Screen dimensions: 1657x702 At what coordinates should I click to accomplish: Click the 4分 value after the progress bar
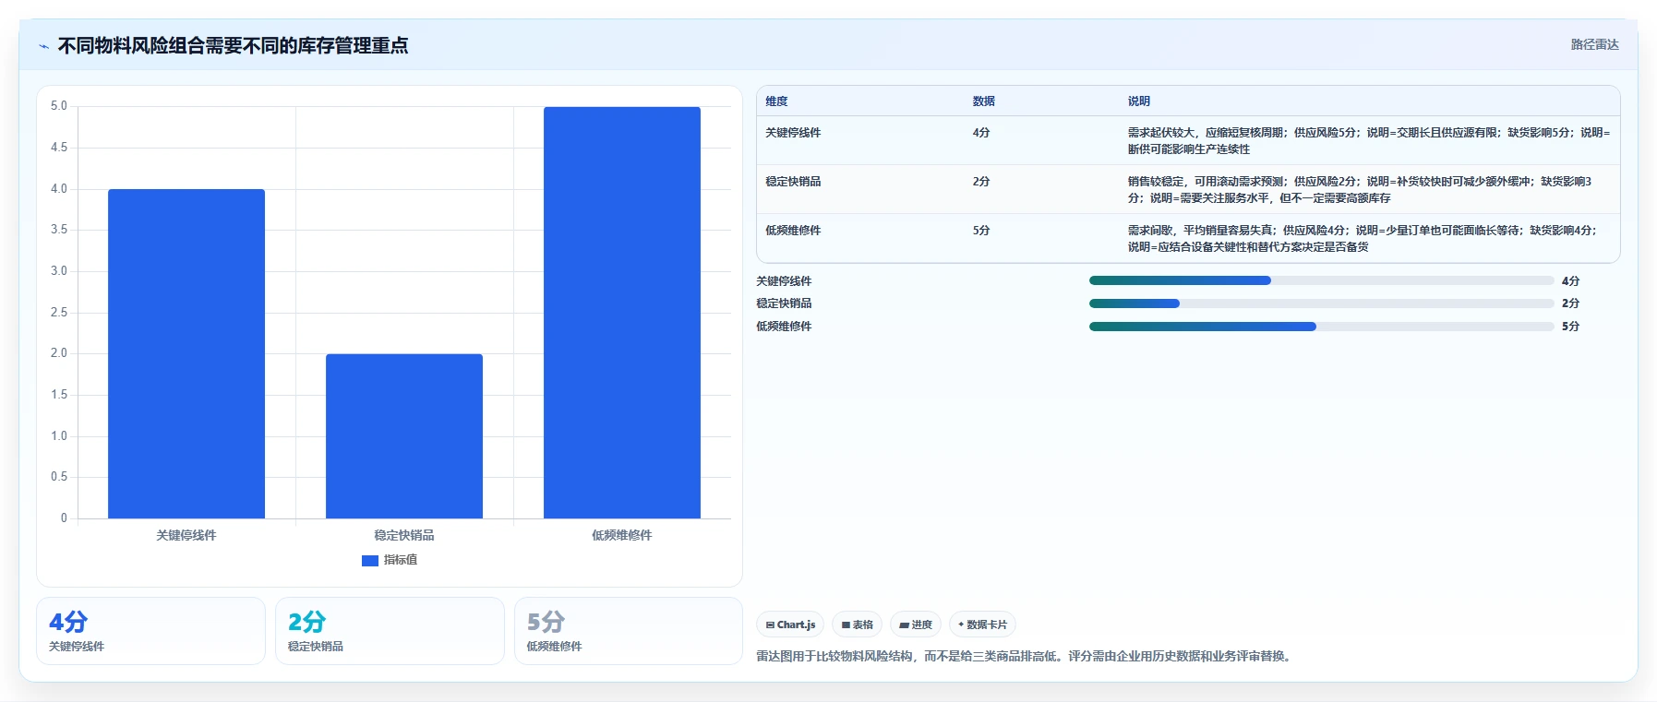pos(1570,281)
